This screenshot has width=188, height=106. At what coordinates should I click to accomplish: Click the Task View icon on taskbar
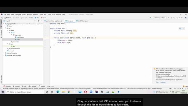(x=52, y=92)
